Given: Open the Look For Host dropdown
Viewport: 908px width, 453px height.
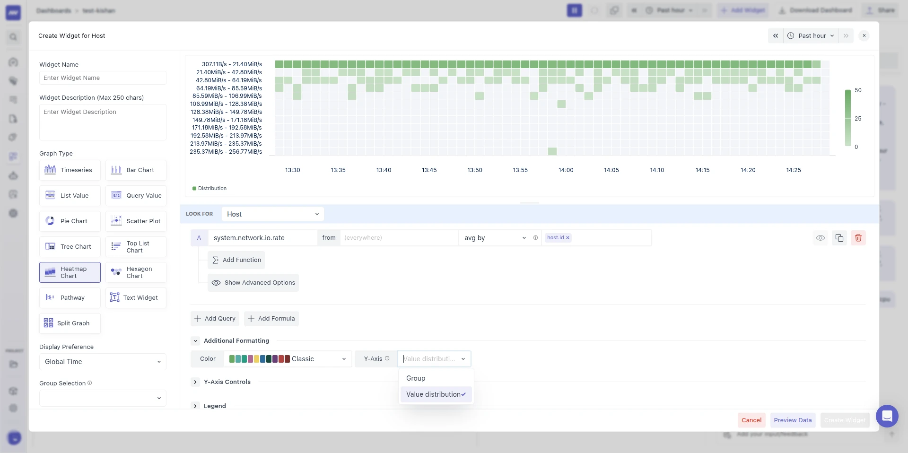Looking at the screenshot, I should 273,214.
